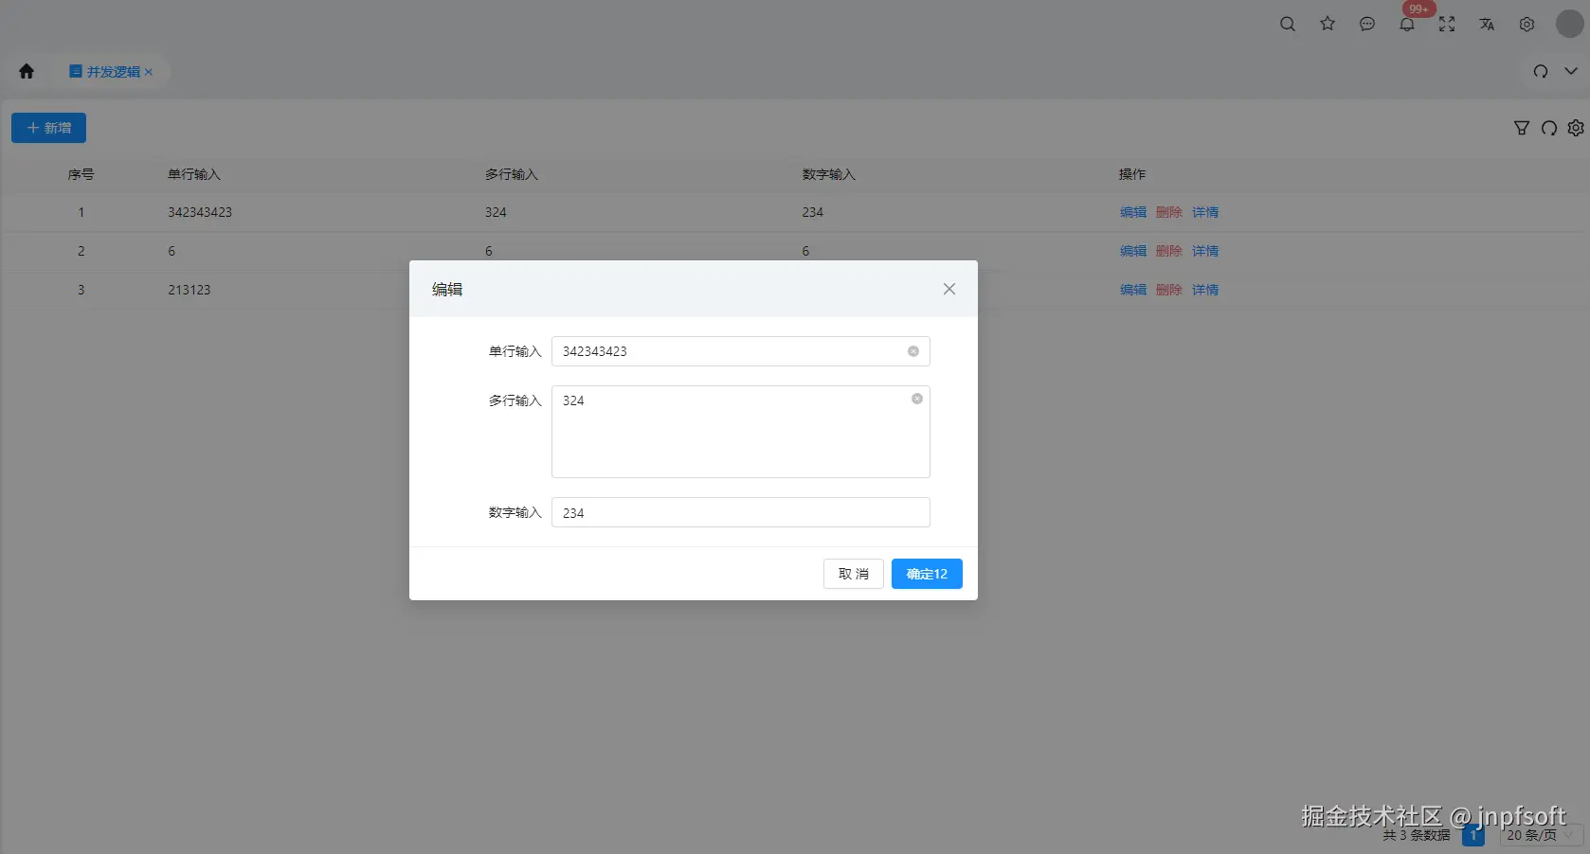Image resolution: width=1590 pixels, height=854 pixels.
Task: Click the 确定12 confirm button
Action: pos(927,574)
